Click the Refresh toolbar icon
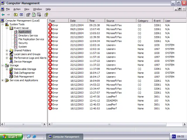 [x=34, y=15]
